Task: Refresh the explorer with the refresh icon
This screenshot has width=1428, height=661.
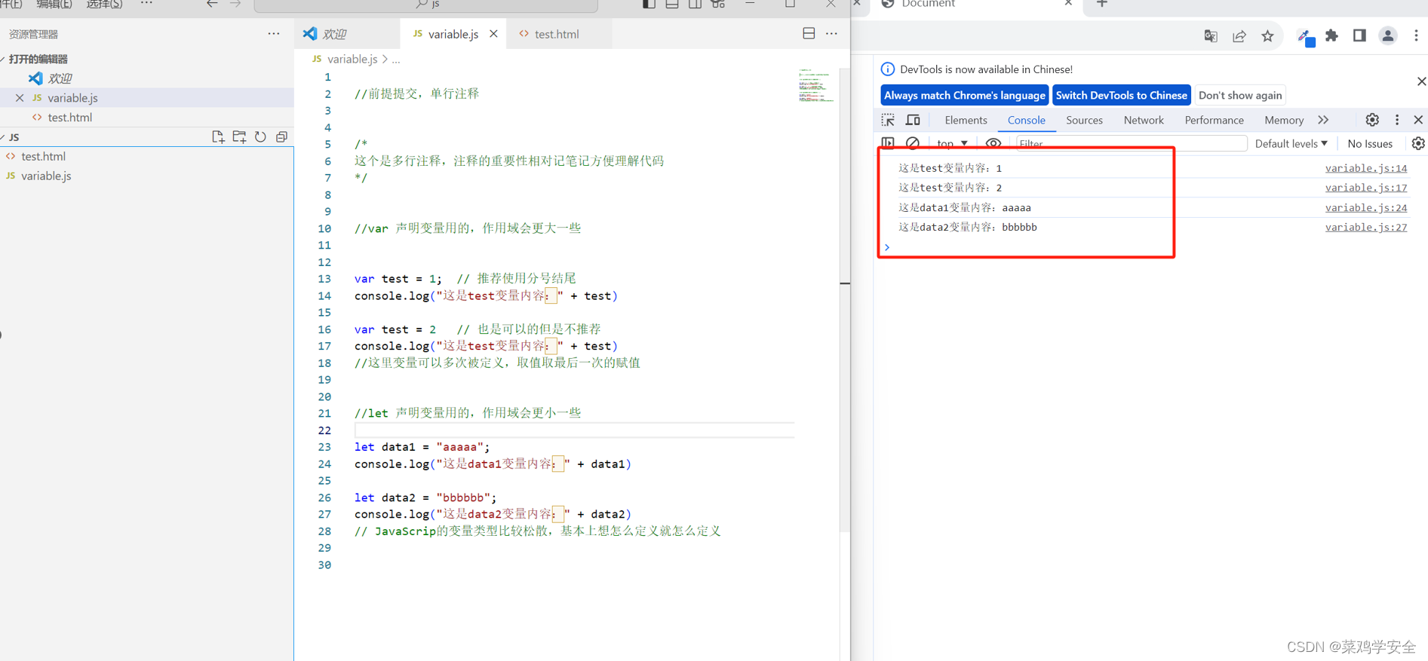Action: 260,136
